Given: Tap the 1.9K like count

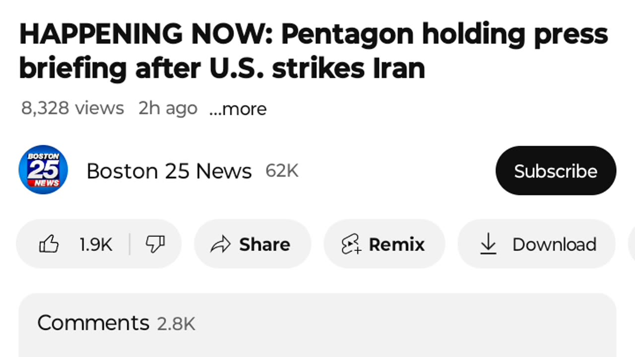Looking at the screenshot, I should click(x=96, y=244).
